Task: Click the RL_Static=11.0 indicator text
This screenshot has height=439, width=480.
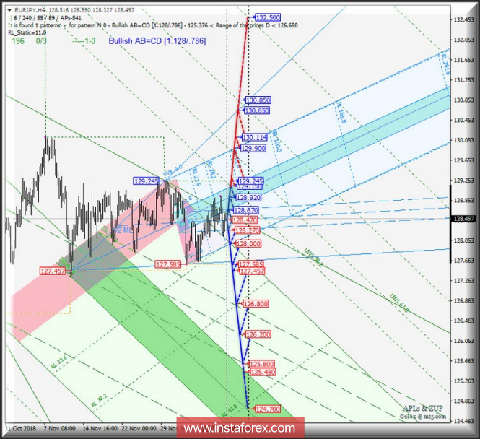Action: (x=27, y=32)
